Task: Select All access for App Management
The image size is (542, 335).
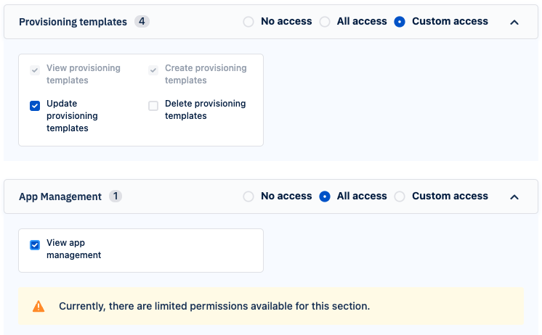Action: (x=325, y=197)
